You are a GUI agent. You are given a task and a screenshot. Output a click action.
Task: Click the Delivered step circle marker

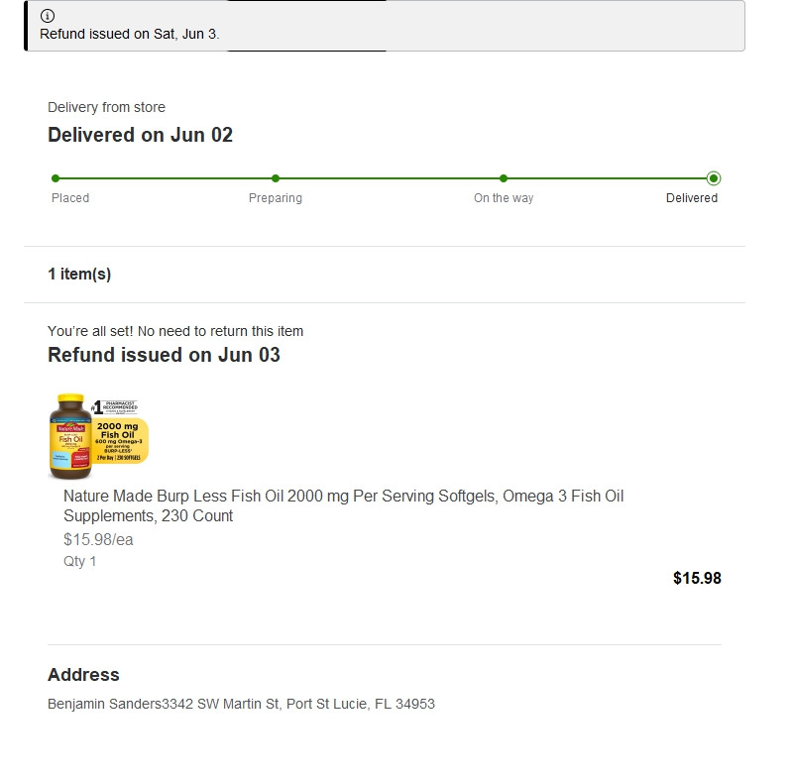coord(714,178)
